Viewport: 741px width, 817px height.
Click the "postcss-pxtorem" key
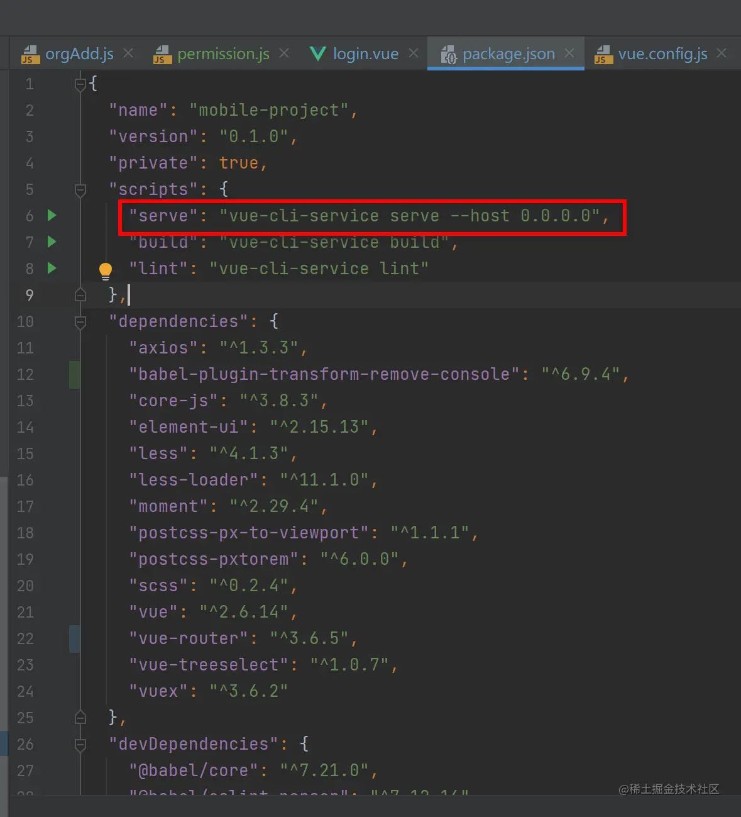(x=214, y=560)
